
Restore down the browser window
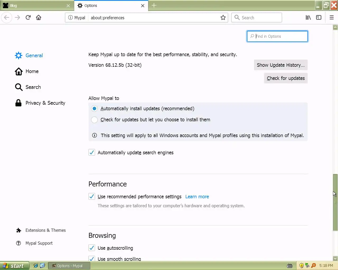[326, 5]
